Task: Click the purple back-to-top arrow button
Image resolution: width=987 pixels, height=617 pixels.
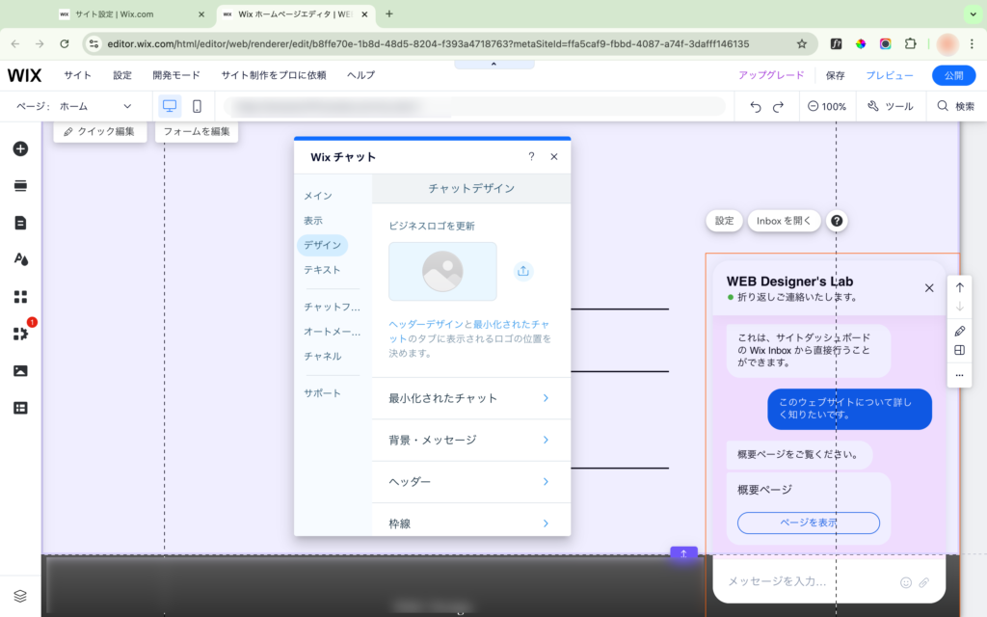Action: pyautogui.click(x=683, y=553)
